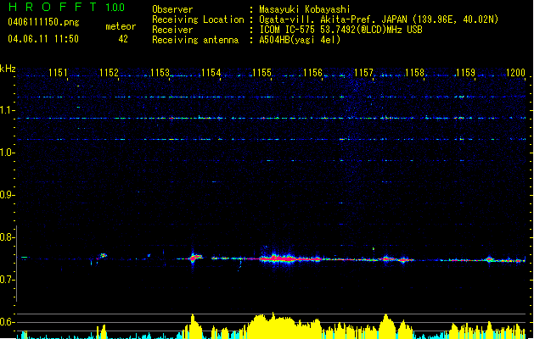Click the 1200 time marker
The image size is (534, 339).
click(515, 73)
